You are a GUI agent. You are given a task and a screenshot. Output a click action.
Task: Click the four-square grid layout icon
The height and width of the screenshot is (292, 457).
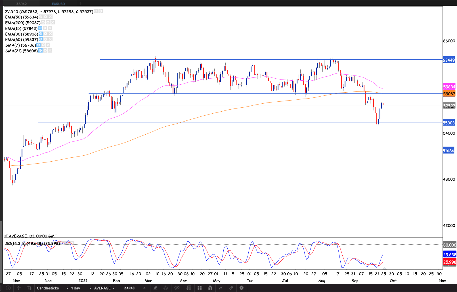pyautogui.click(x=200, y=288)
